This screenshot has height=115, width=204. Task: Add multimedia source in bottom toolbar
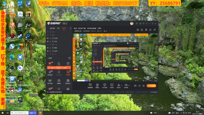112,86
